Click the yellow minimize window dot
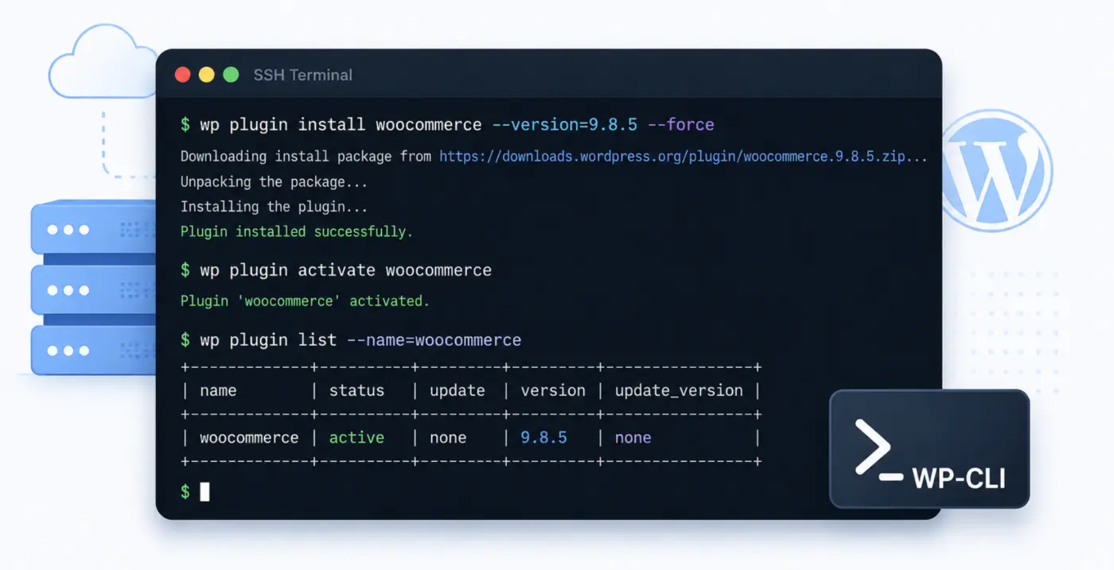 coord(206,75)
